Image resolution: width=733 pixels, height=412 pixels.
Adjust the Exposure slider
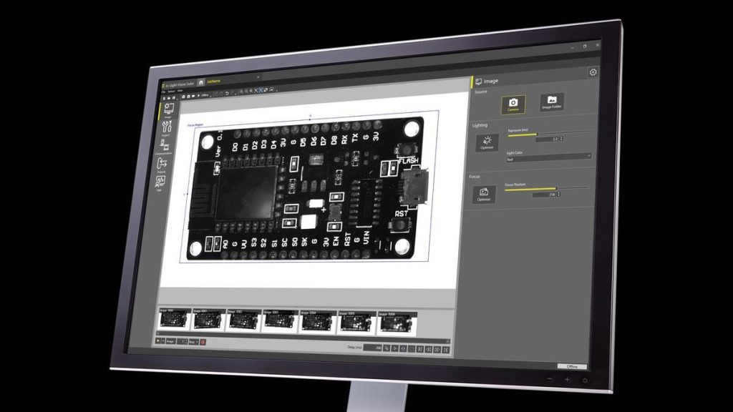pyautogui.click(x=549, y=134)
